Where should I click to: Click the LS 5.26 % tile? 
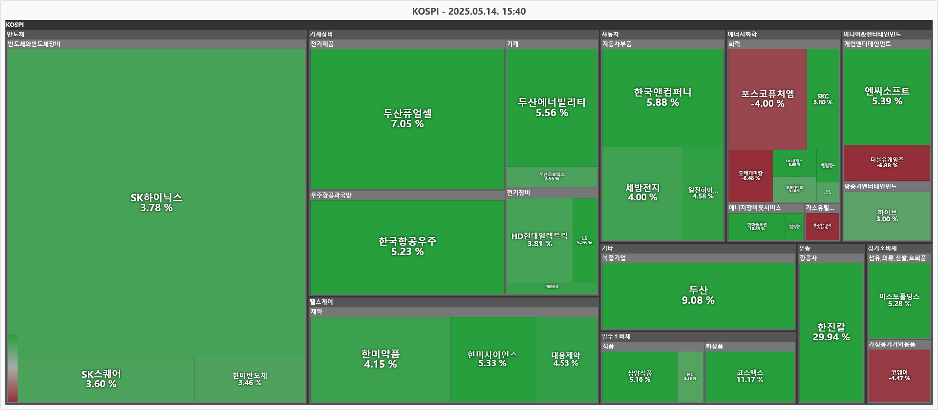(585, 240)
